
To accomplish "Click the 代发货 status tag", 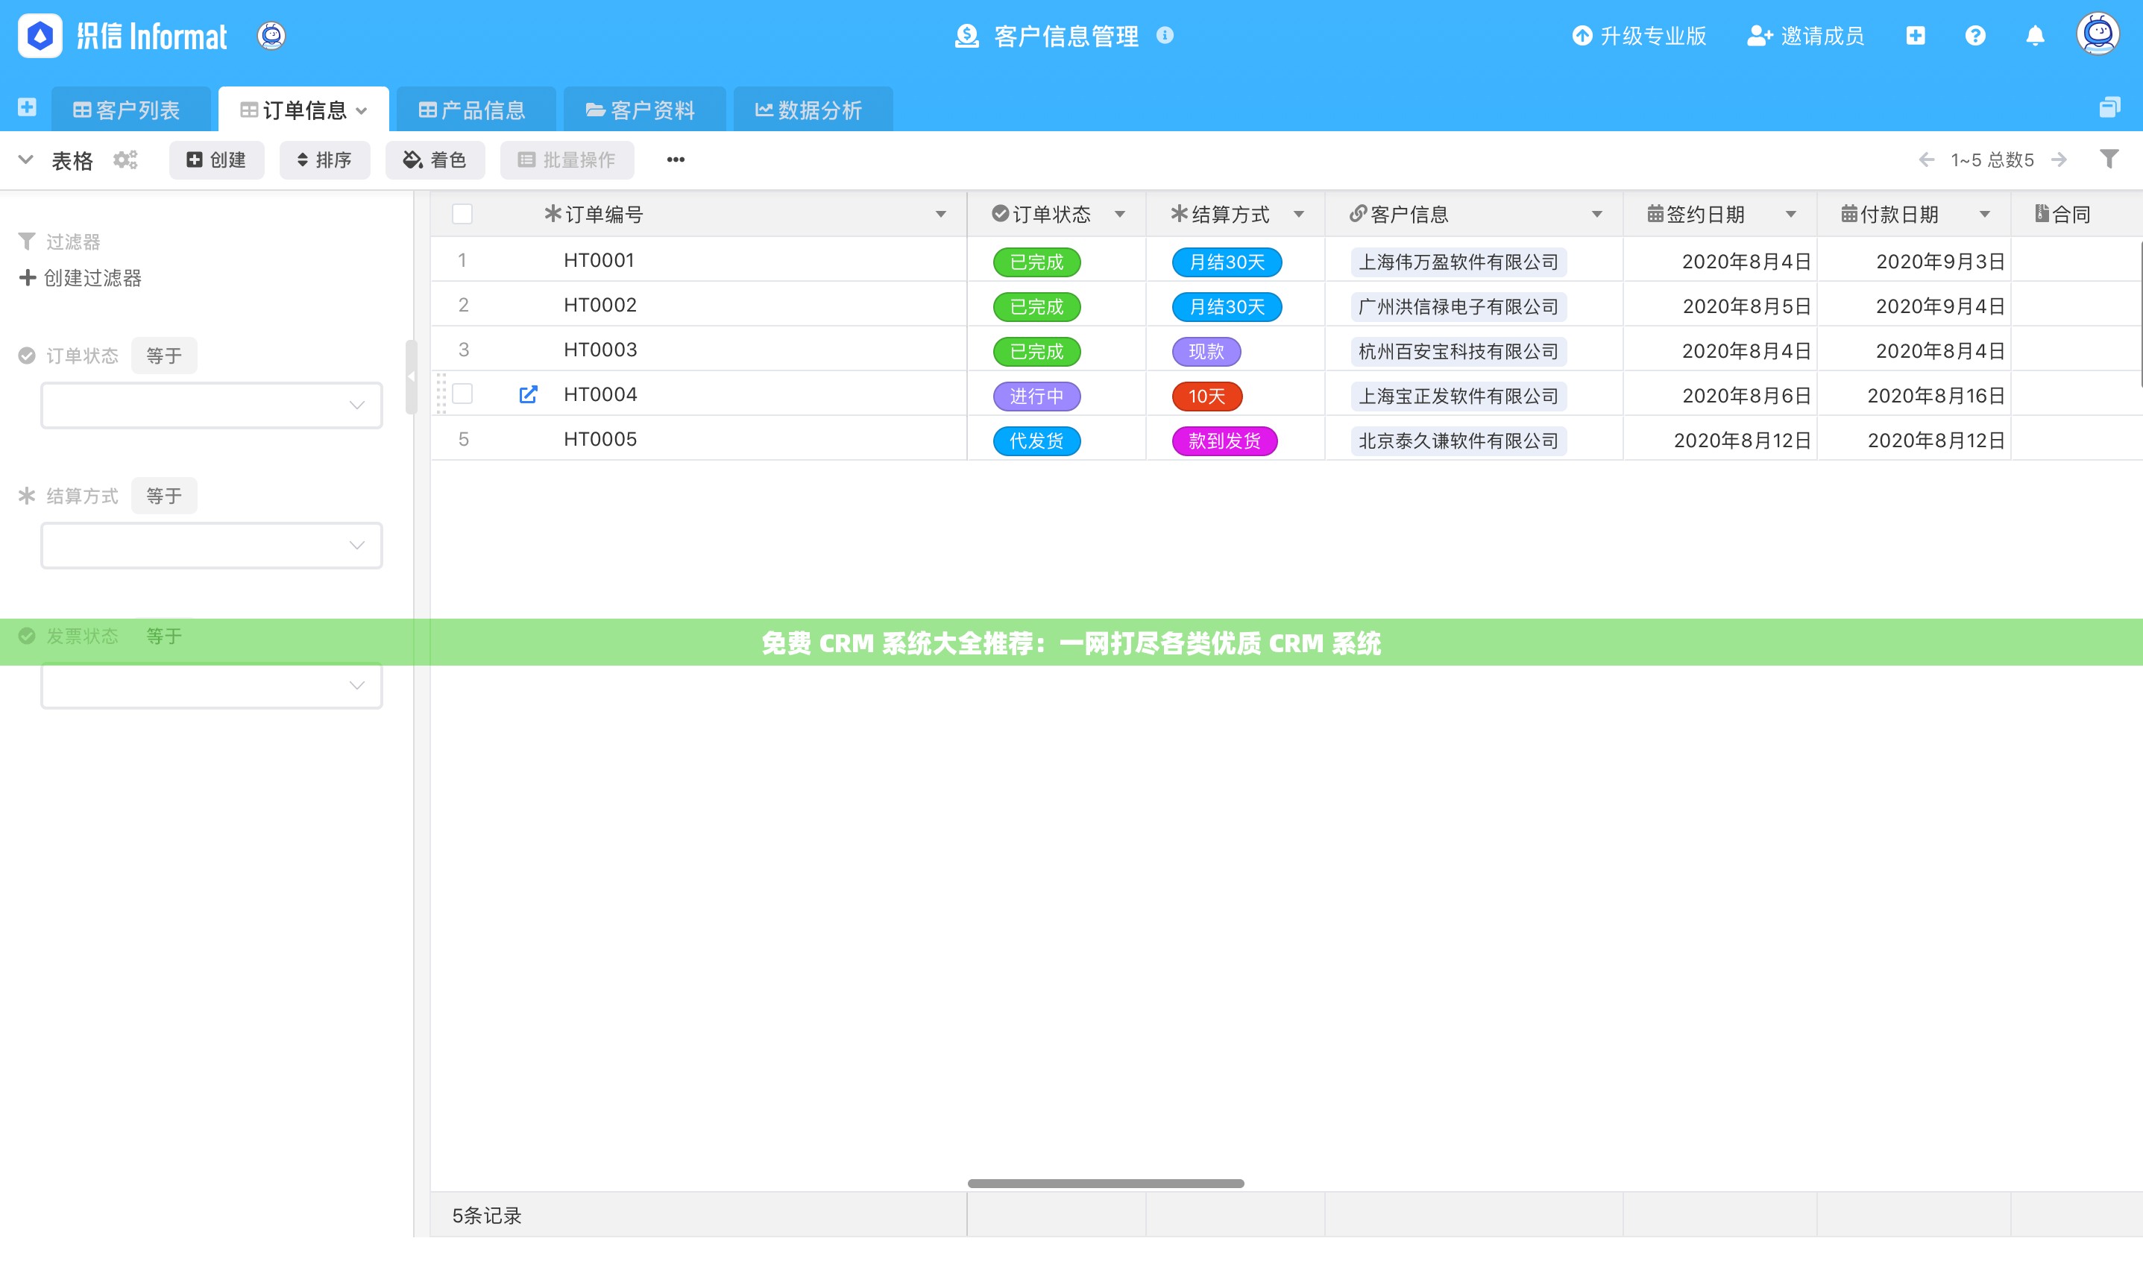I will point(1037,441).
